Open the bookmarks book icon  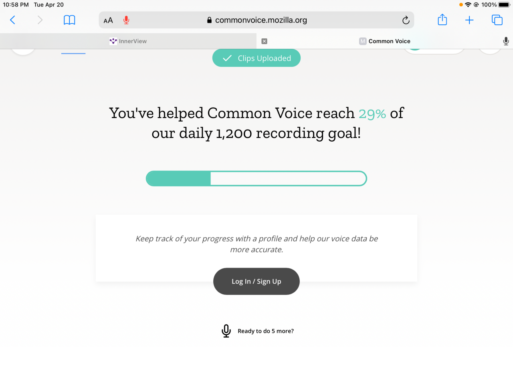click(x=69, y=20)
